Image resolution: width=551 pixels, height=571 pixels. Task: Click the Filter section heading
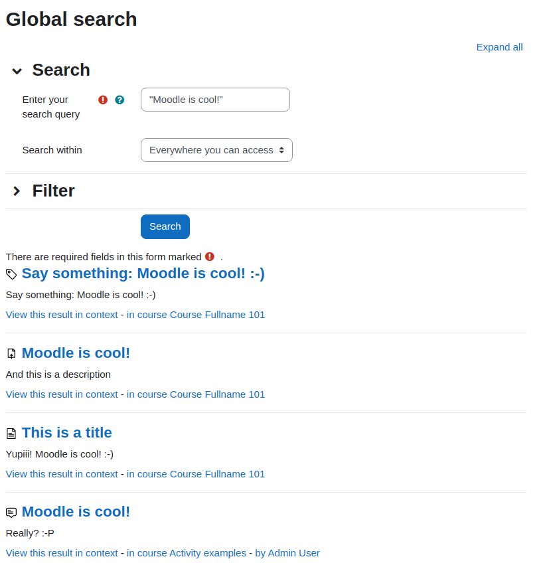click(54, 191)
